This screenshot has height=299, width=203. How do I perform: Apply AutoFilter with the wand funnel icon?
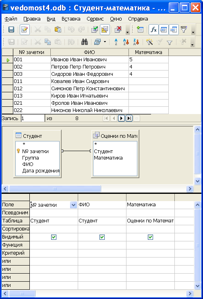pyautogui.click(x=149, y=42)
